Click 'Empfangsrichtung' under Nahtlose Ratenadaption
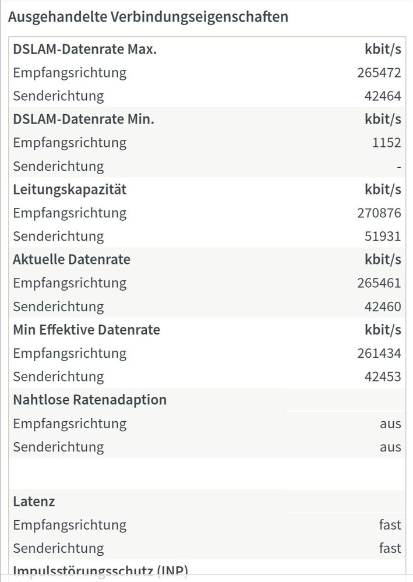The image size is (413, 582). pos(69,424)
